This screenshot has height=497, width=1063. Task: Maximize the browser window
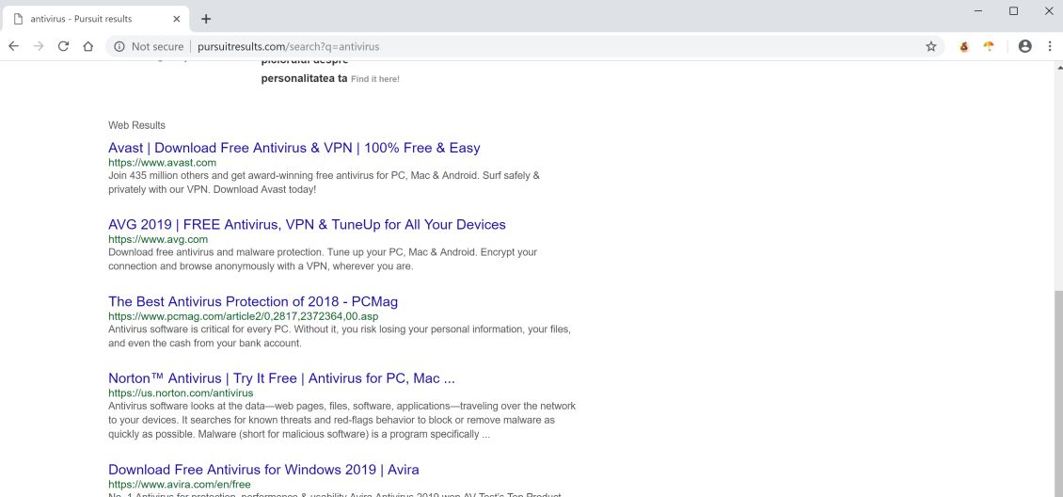(x=1013, y=11)
